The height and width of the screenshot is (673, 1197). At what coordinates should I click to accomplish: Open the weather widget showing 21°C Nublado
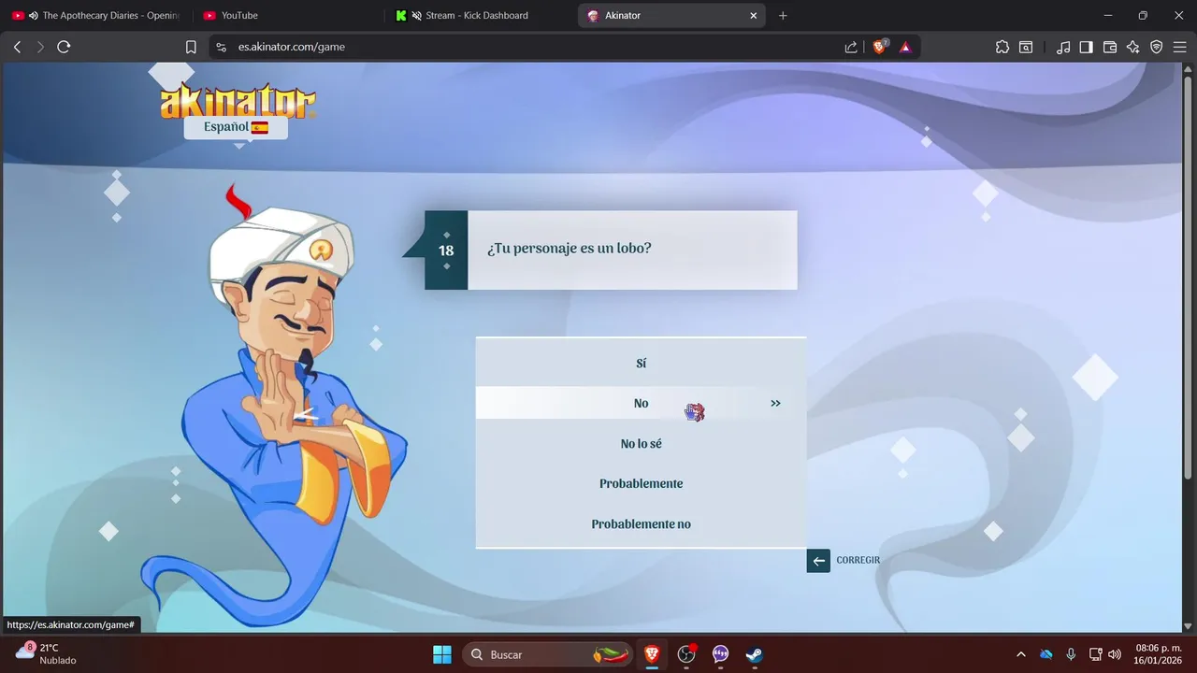[x=47, y=654]
